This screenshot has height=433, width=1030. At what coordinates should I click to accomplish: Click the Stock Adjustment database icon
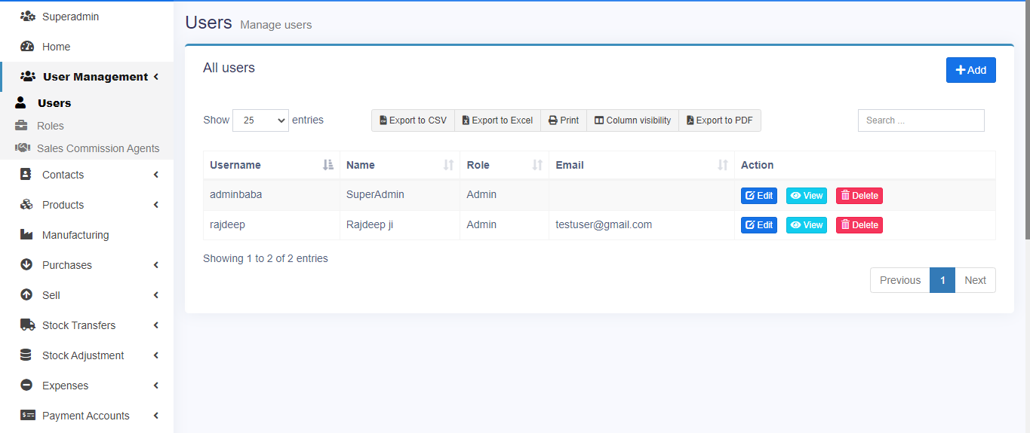pyautogui.click(x=26, y=355)
